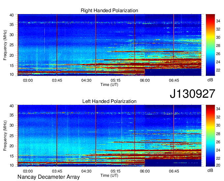This screenshot has height=181, width=224.
Task: Click the 32 value on lower color bar
Action: click(218, 117)
